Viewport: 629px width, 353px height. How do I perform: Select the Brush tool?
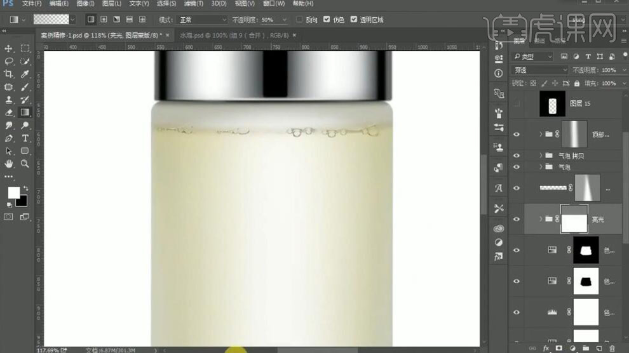[25, 87]
